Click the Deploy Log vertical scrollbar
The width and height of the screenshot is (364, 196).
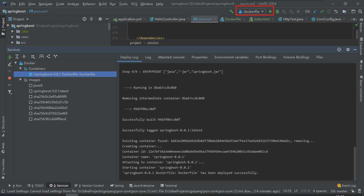(x=355, y=164)
